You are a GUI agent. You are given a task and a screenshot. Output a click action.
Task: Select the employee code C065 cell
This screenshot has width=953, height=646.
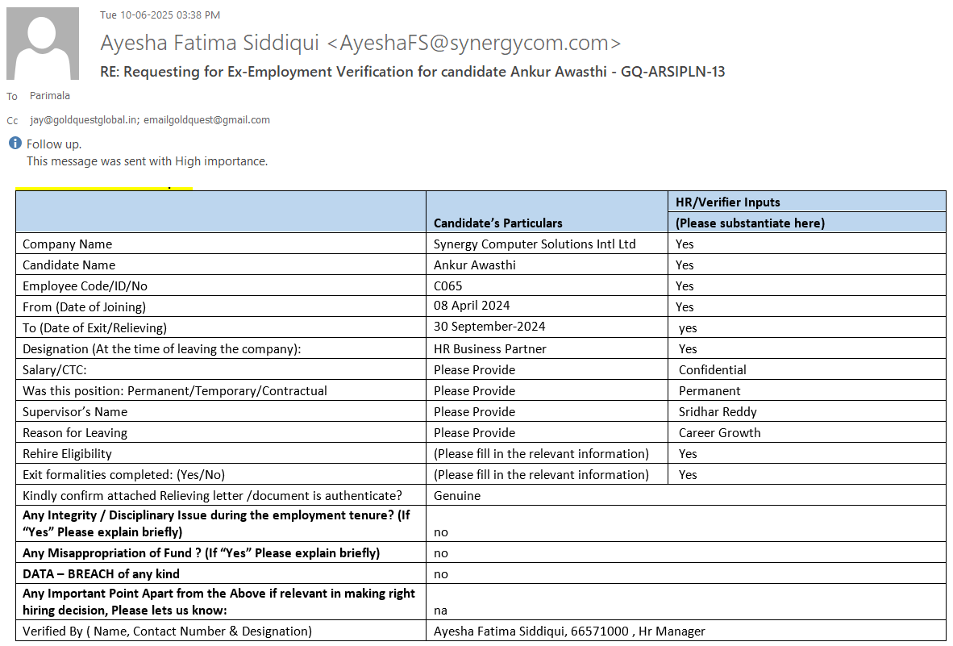pos(448,286)
